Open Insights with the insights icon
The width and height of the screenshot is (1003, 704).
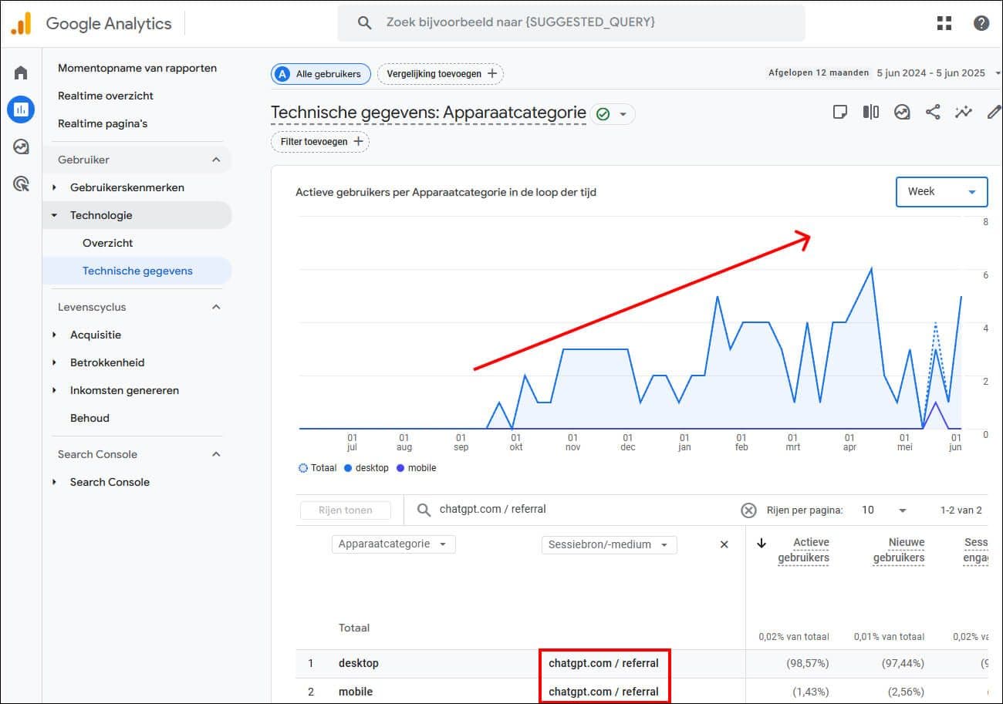(x=901, y=112)
